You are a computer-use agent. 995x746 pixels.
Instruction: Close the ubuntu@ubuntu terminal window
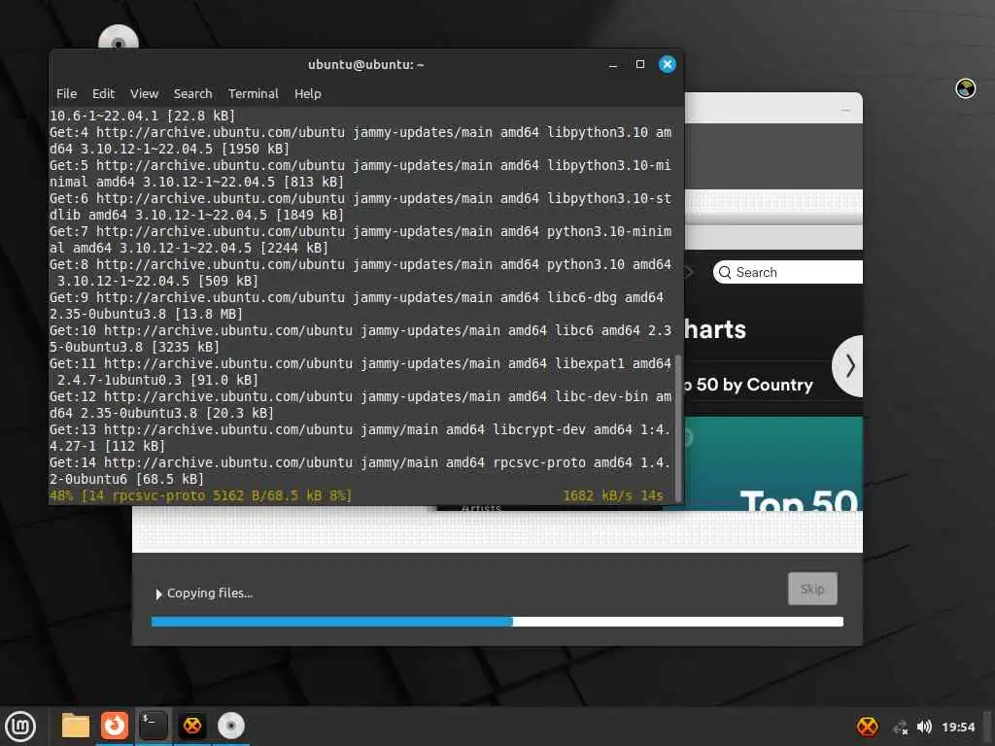tap(667, 64)
